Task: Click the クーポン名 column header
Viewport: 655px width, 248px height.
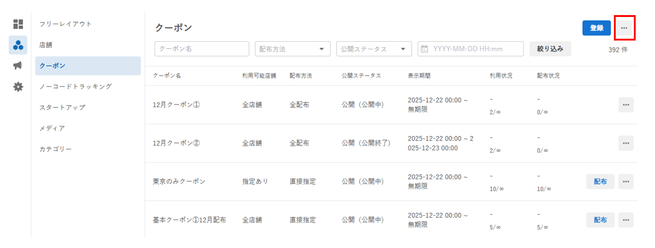Action: tap(167, 76)
